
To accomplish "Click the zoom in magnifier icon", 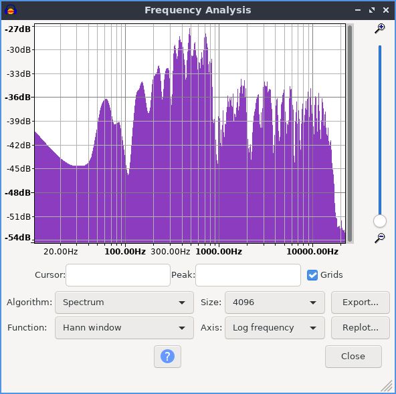I will pyautogui.click(x=379, y=28).
